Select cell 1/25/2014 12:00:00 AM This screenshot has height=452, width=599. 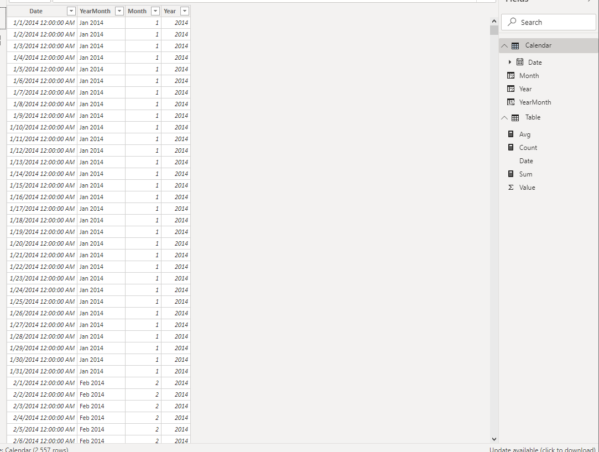(x=42, y=302)
